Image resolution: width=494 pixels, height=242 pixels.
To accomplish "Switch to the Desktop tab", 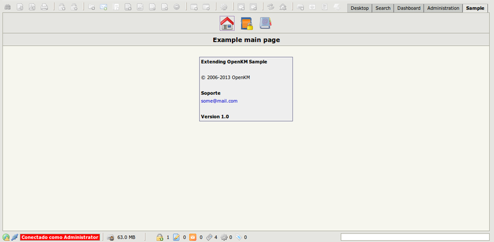I will (x=359, y=8).
